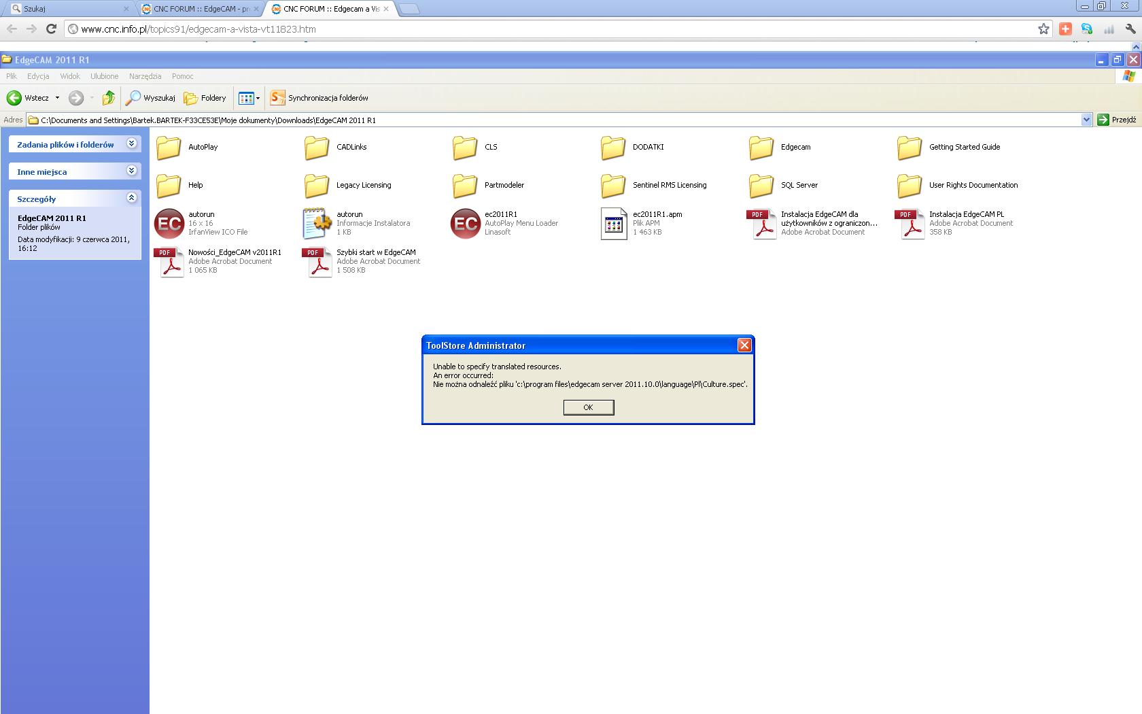Expand the Zadania plików i folderów panel
This screenshot has width=1142, height=714.
(132, 143)
